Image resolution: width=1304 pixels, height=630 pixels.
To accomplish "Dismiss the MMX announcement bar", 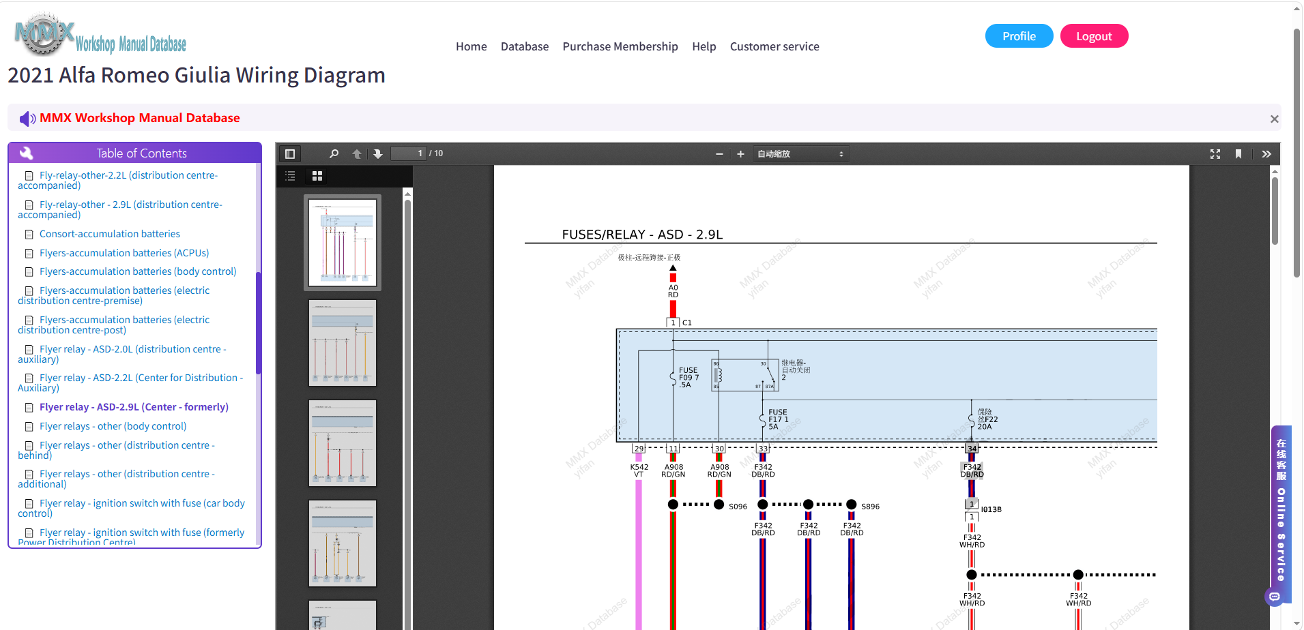I will (x=1274, y=119).
